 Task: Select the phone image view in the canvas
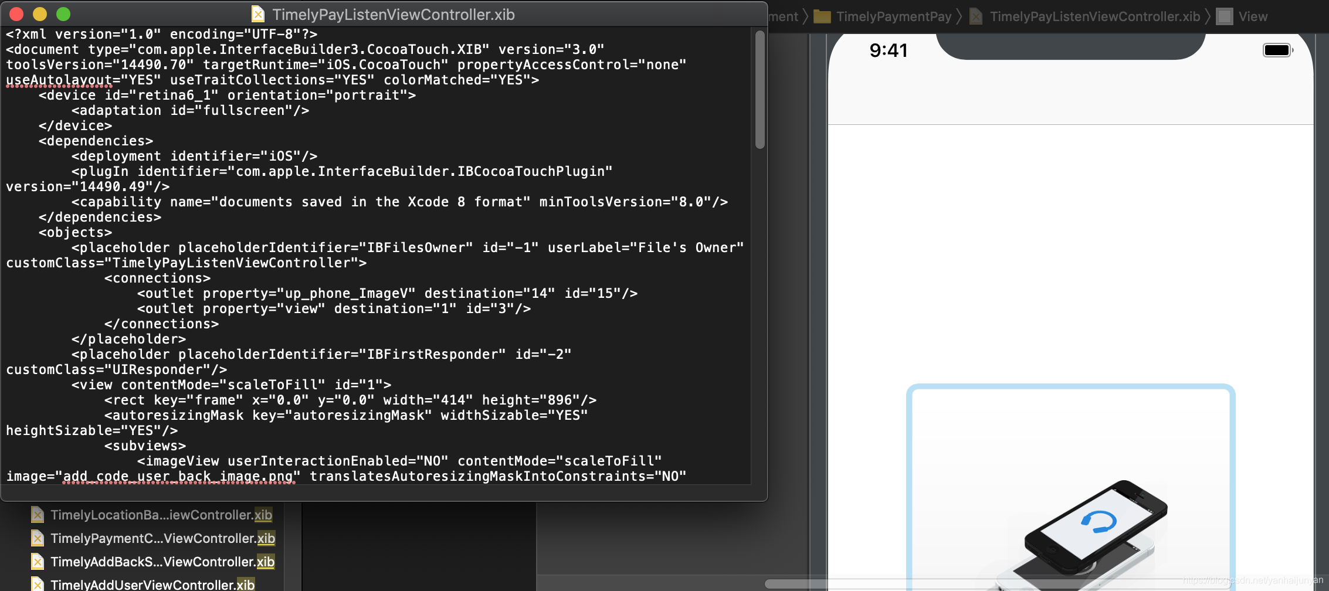pyautogui.click(x=1070, y=487)
